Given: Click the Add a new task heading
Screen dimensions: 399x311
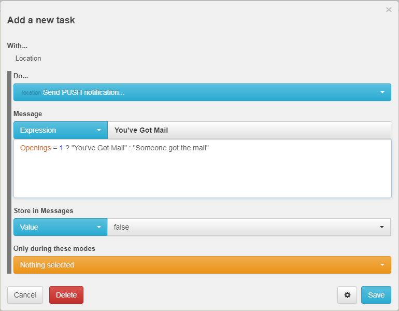Looking at the screenshot, I should 41,20.
